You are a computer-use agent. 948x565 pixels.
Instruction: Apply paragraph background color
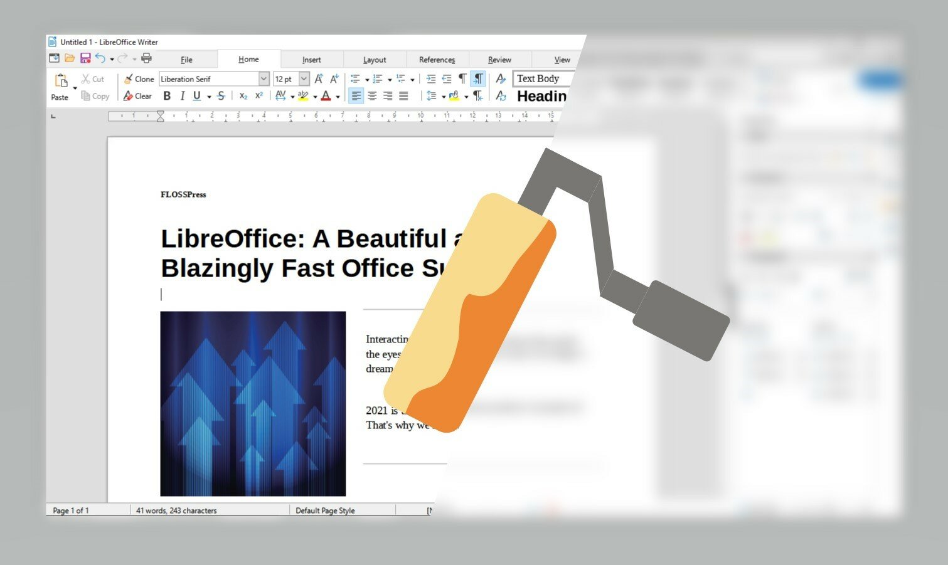click(454, 96)
